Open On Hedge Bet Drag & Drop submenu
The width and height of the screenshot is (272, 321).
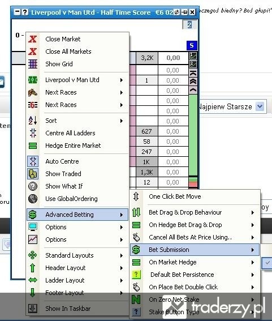click(x=195, y=225)
